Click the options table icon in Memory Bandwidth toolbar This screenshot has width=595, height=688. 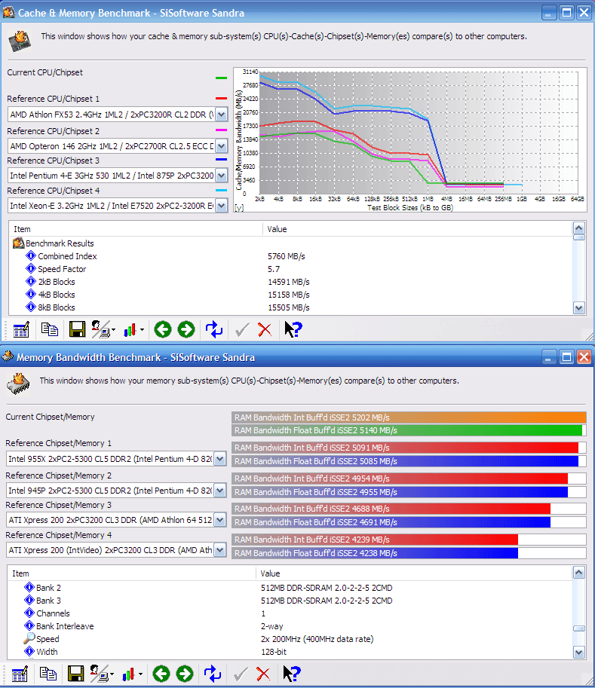tap(20, 674)
